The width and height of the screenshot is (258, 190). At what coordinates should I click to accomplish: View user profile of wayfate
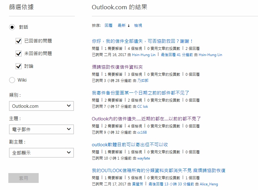coord(144,158)
